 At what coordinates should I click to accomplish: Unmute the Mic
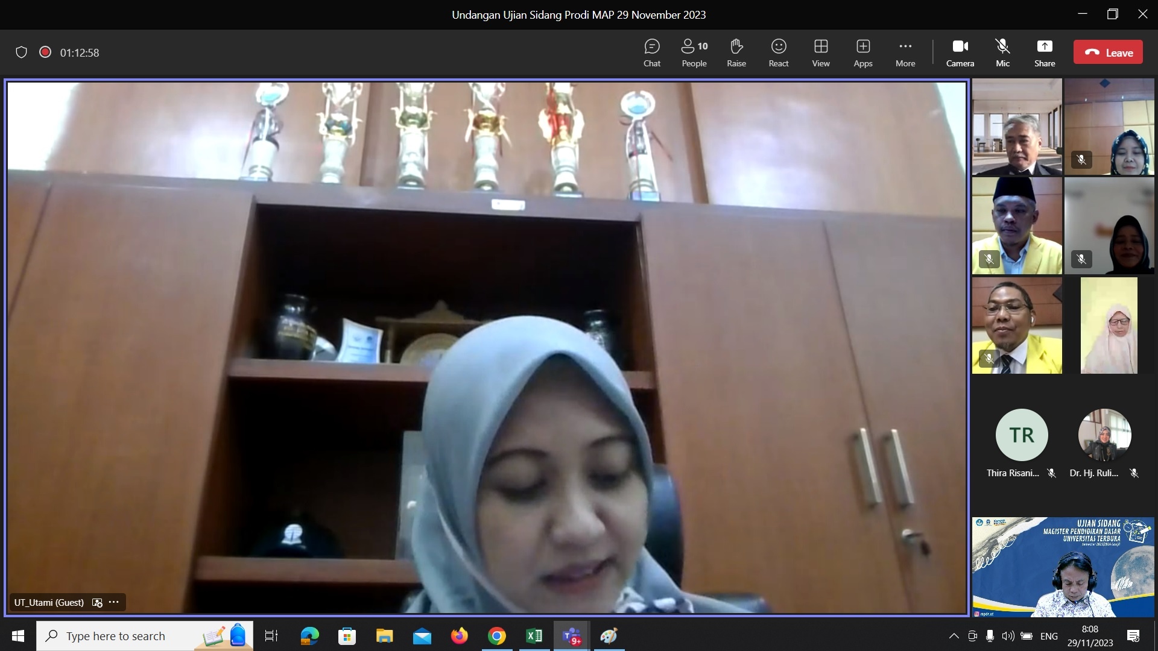click(1002, 52)
